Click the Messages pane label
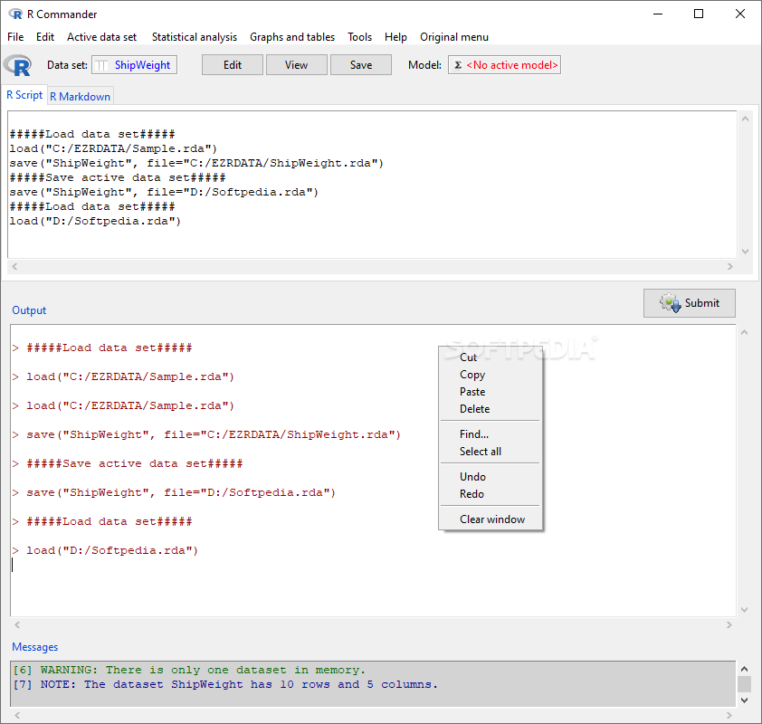The image size is (762, 724). 35,647
